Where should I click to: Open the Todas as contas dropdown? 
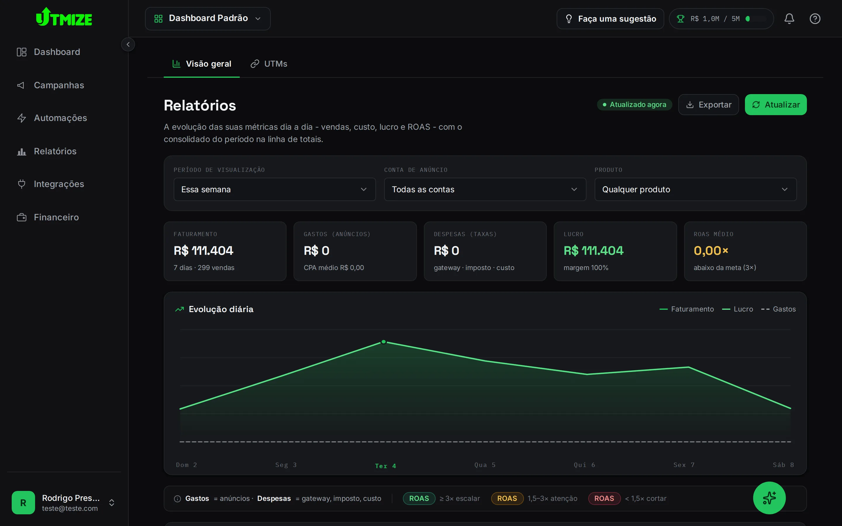[x=485, y=190]
